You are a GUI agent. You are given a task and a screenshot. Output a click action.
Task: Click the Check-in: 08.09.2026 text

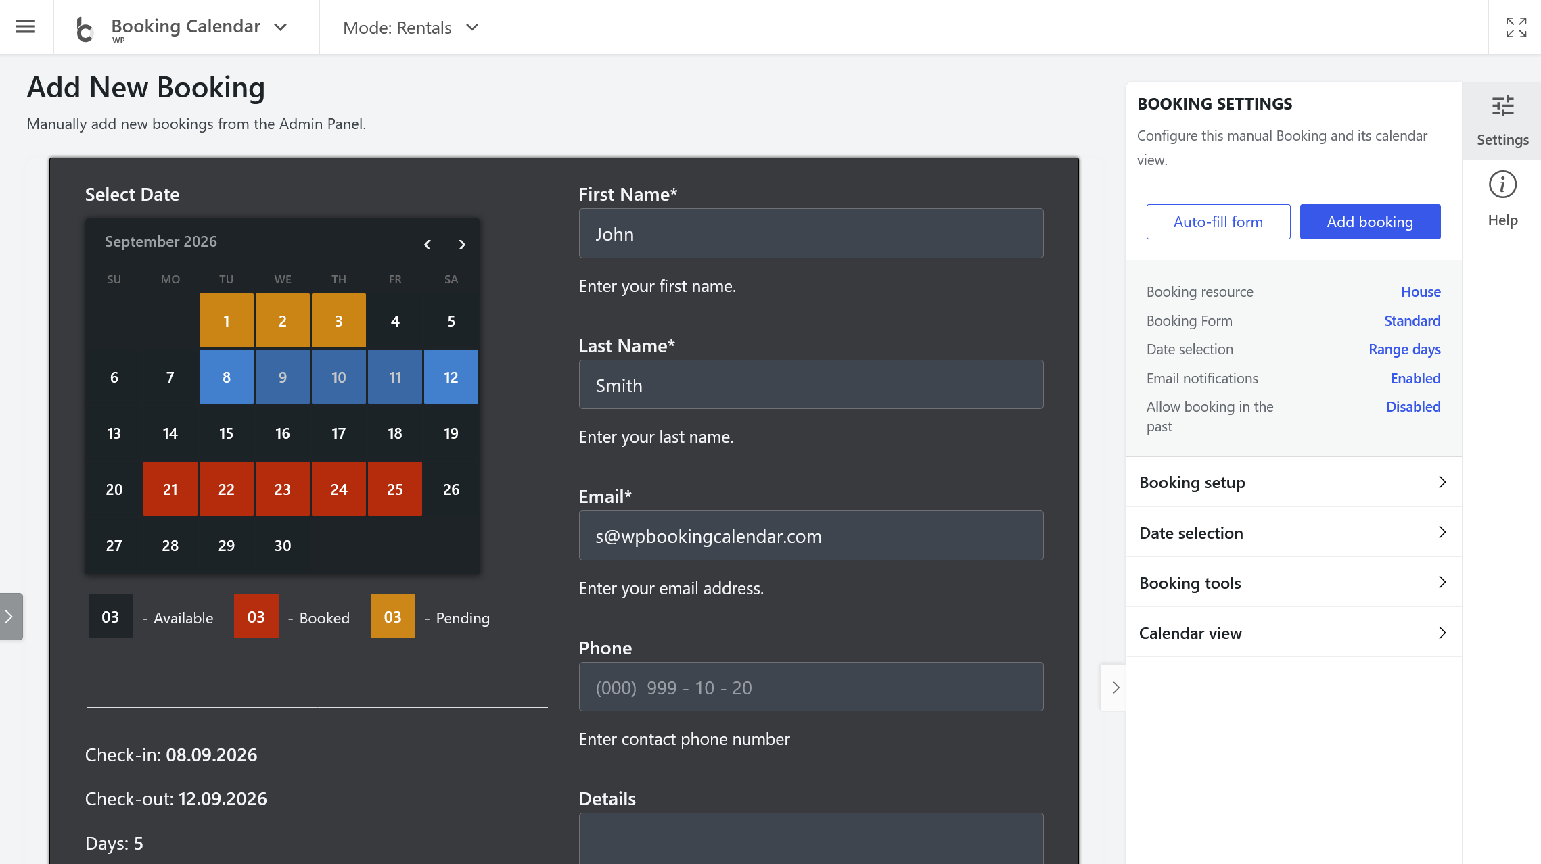(171, 754)
